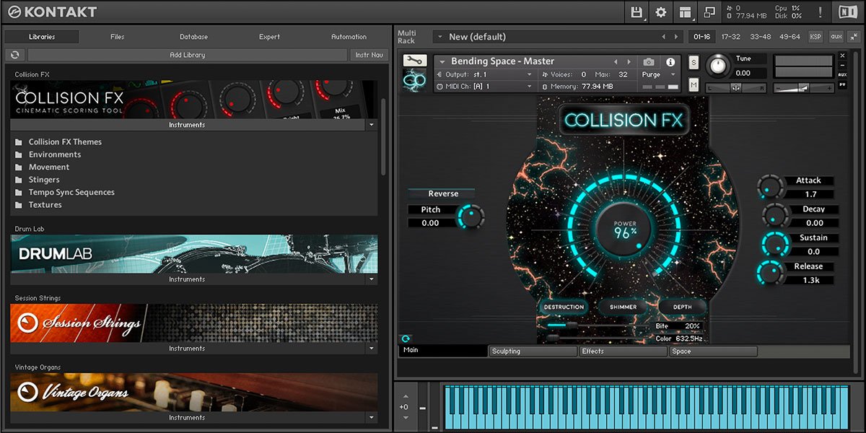Screen dimensions: 866x433
Task: Toggle the Solo S button
Action: pyautogui.click(x=694, y=63)
